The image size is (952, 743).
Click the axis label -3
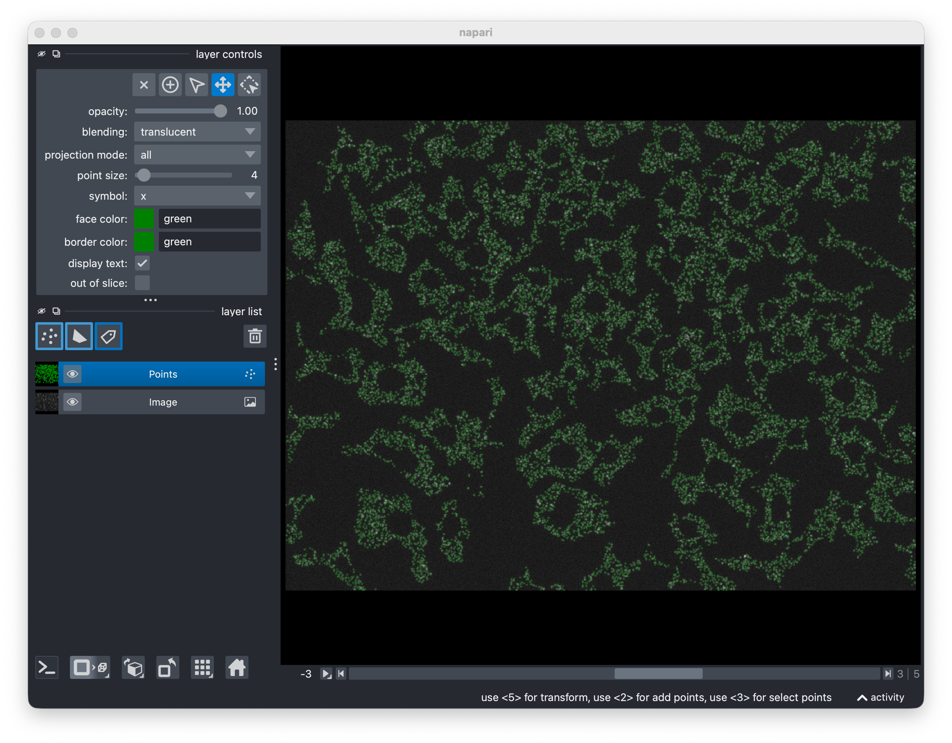pyautogui.click(x=306, y=674)
